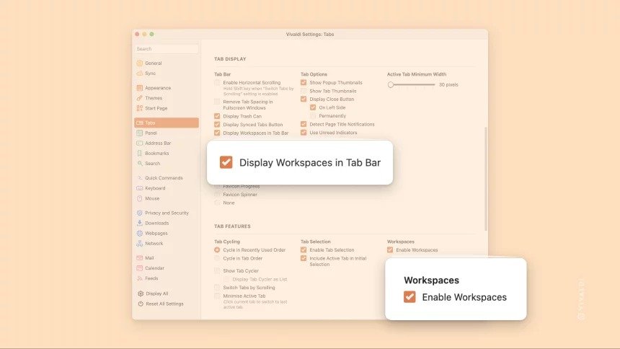Toggle Display Synced Tabs Button
Screen dimensions: 620x349
pos(217,124)
